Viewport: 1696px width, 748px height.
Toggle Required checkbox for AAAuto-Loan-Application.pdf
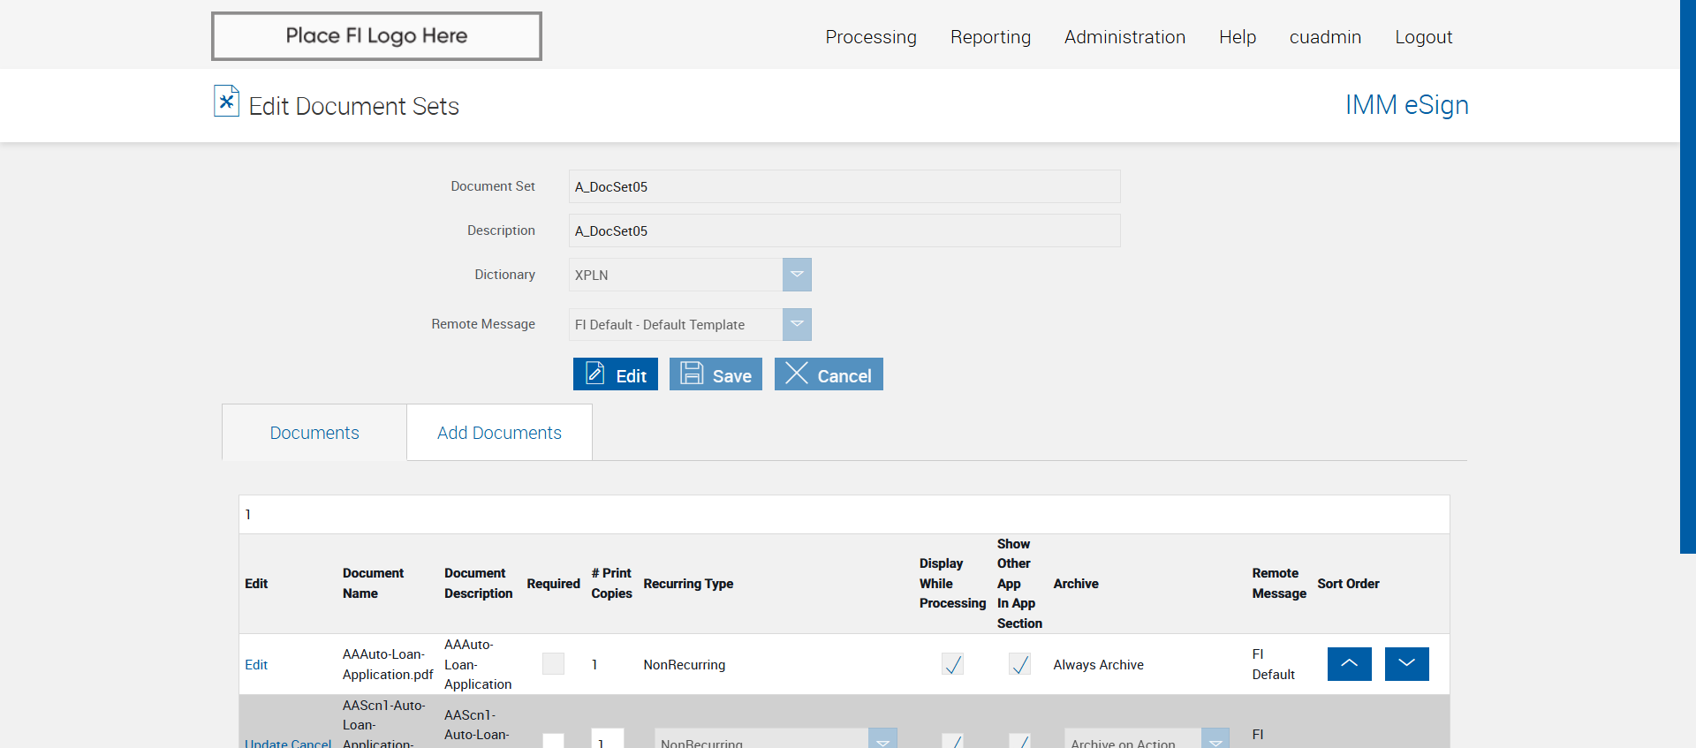(553, 664)
